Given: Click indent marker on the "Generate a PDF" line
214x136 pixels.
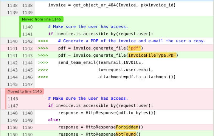Looking at the screenshot, I should point(43,41).
